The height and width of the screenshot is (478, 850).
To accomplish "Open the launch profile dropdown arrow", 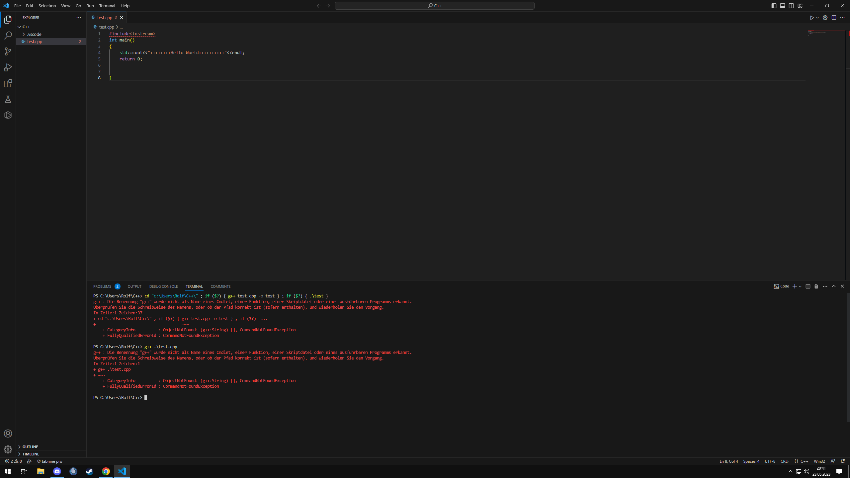I will pyautogui.click(x=801, y=286).
